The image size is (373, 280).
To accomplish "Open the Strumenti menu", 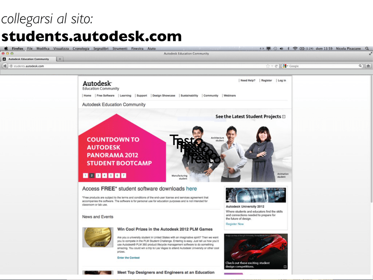I will tap(120, 48).
